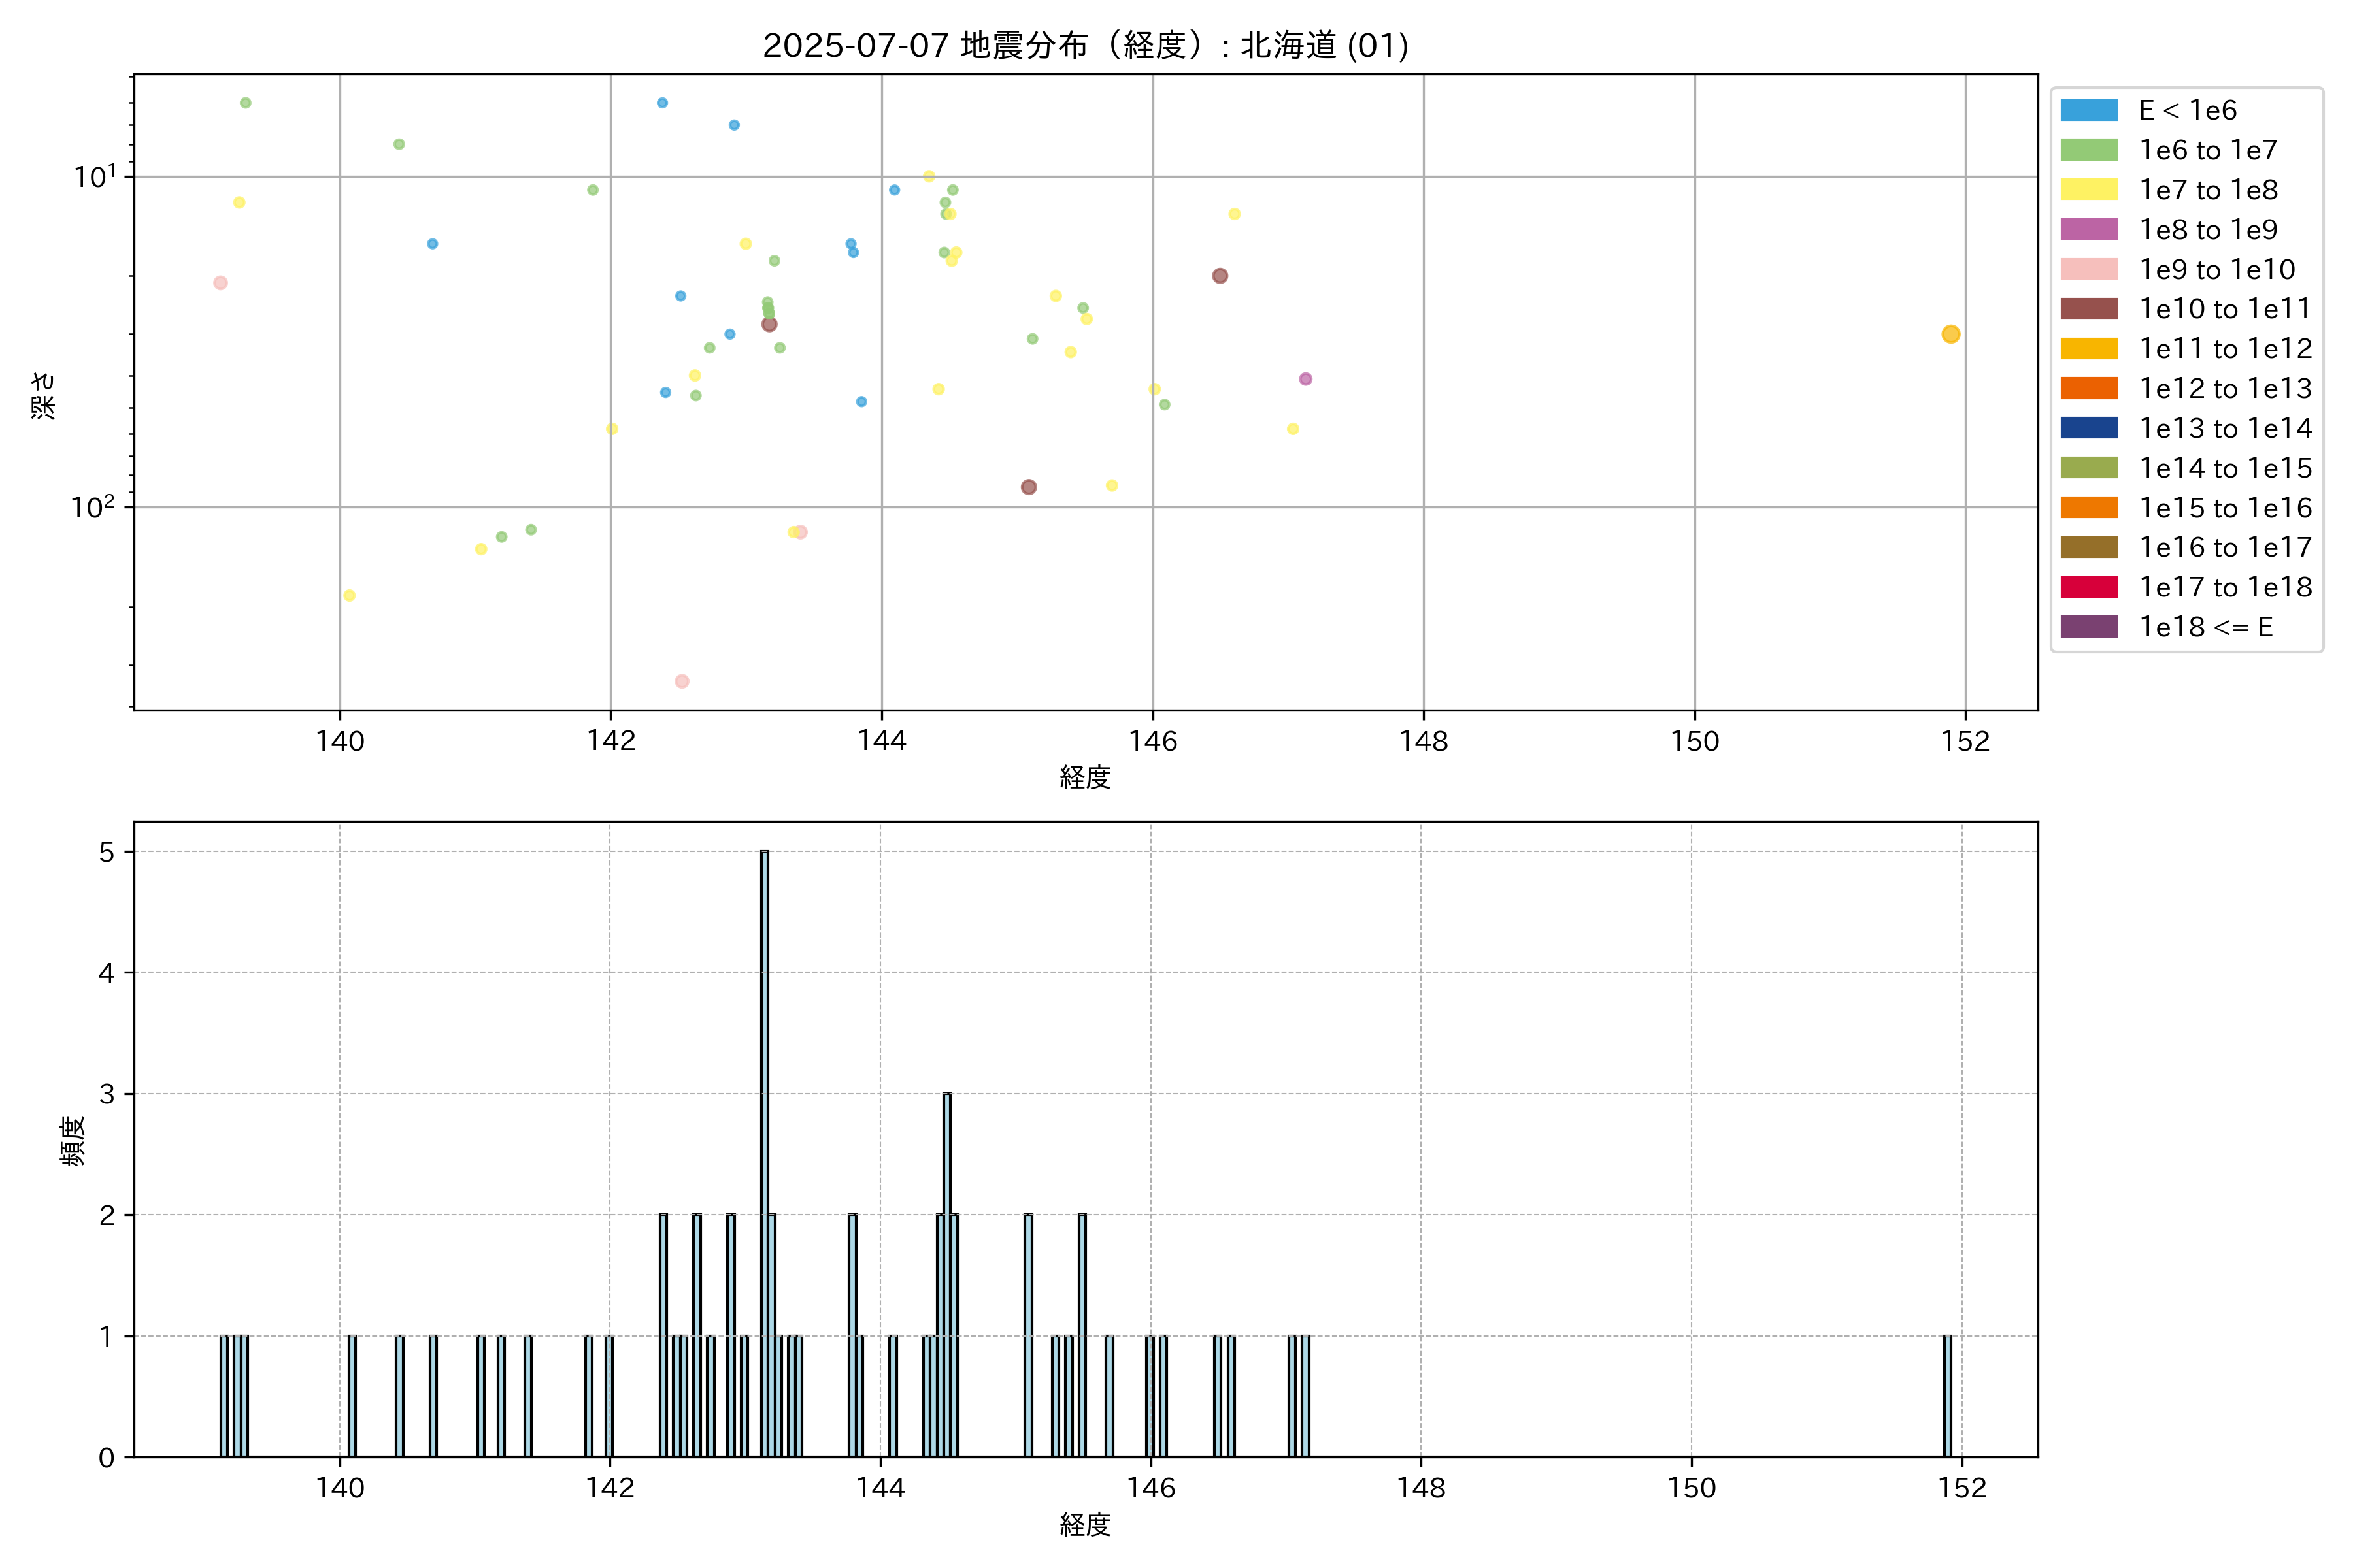Click the 頻度 y-axis label
Screen dimensions: 2353x1568
point(73,1140)
